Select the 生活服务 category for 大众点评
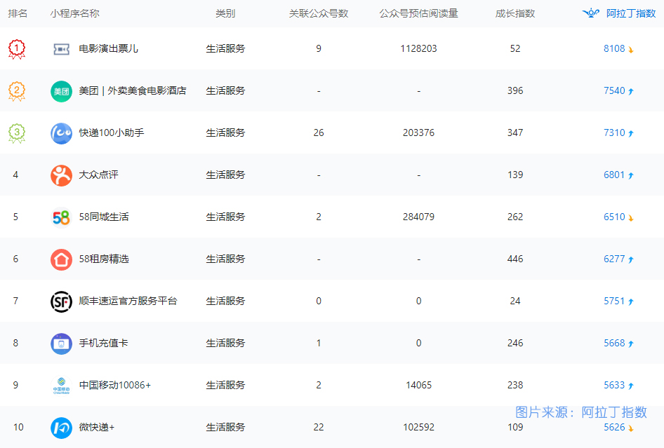This screenshot has width=664, height=448. (x=225, y=175)
